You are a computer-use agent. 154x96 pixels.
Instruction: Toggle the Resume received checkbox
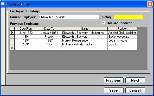pyautogui.click(x=103, y=23)
